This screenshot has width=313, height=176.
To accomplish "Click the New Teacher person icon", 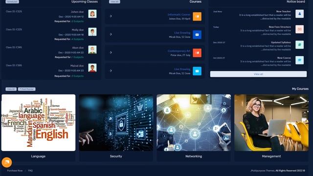I will tap(299, 14).
